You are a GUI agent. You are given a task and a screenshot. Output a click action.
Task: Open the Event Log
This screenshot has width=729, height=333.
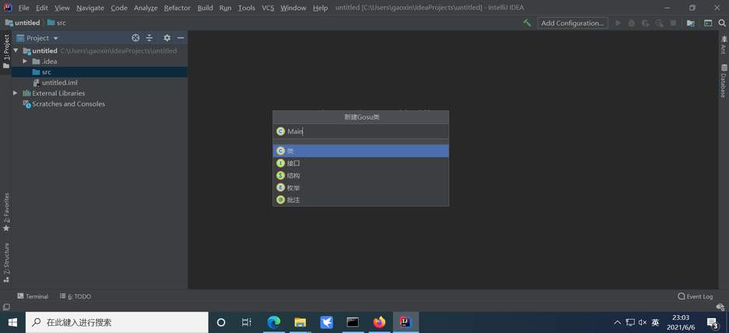[695, 297]
